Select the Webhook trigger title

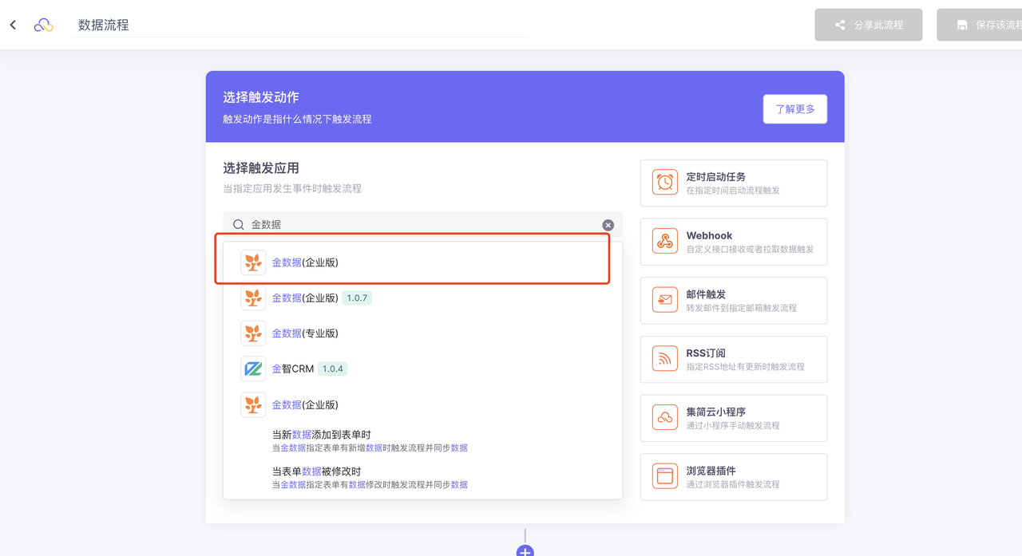click(x=710, y=236)
